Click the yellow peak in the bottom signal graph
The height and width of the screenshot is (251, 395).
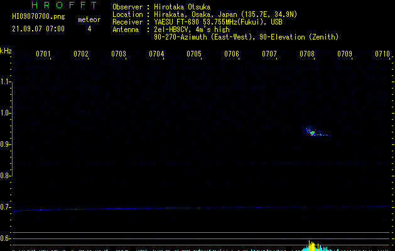pos(312,246)
